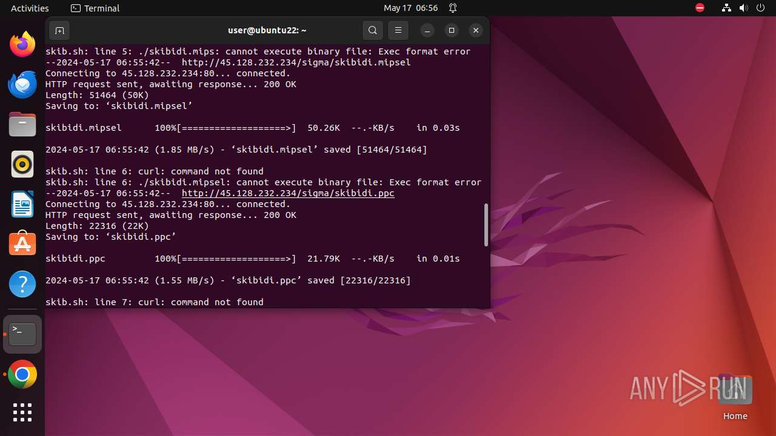The image size is (776, 436).
Task: Click 'skib.sh: line 7: curl: command not found'
Action: tap(155, 302)
